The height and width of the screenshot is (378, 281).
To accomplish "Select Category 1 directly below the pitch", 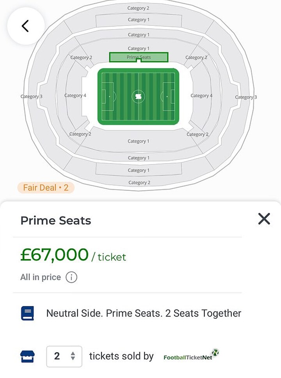I will coord(139,141).
